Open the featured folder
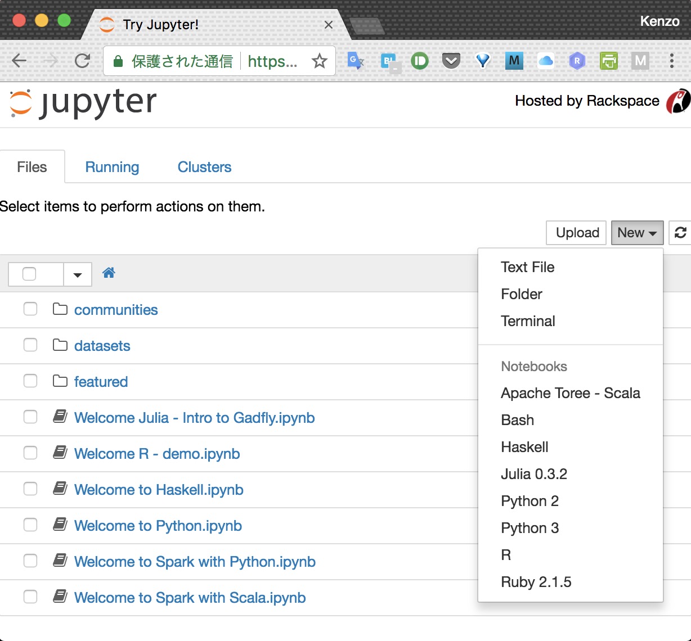 (x=101, y=381)
